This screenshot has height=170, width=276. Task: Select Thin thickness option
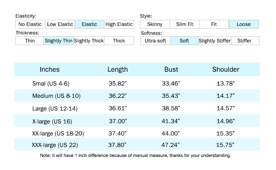pyautogui.click(x=30, y=41)
